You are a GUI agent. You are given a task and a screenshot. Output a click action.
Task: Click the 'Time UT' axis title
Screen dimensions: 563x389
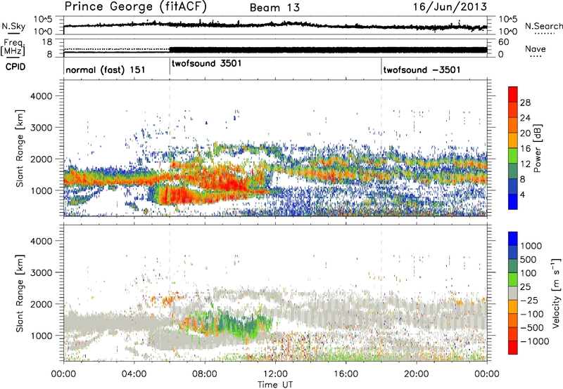coord(275,385)
